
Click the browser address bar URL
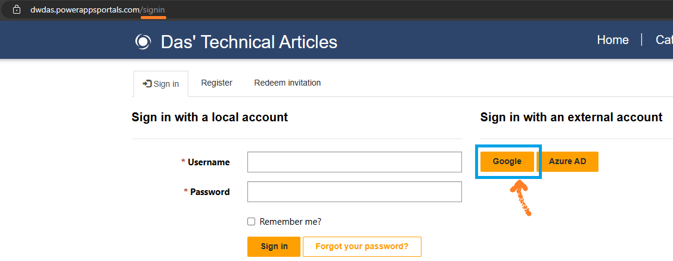pyautogui.click(x=97, y=10)
